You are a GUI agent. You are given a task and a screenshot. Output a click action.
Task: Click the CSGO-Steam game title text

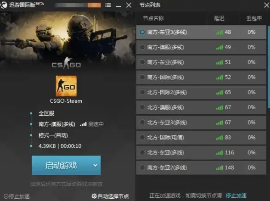66,101
